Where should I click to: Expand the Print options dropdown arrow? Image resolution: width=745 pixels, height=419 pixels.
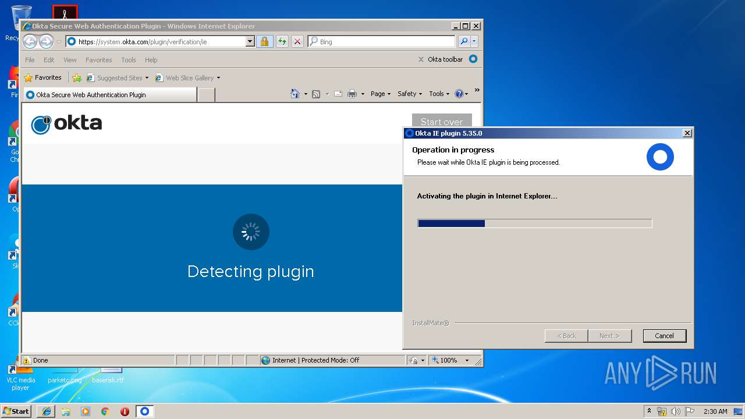(363, 94)
